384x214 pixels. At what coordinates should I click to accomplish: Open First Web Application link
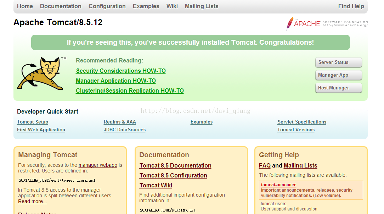click(41, 130)
